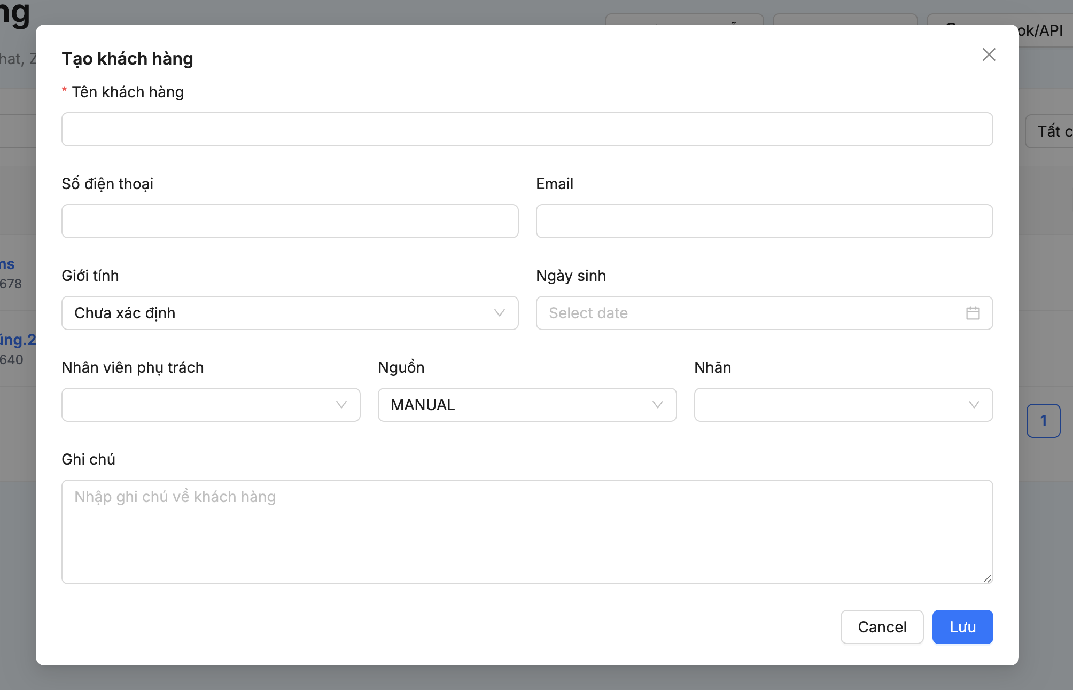The height and width of the screenshot is (690, 1073).
Task: Expand Nguồn MANUAL dropdown
Action: coord(527,405)
